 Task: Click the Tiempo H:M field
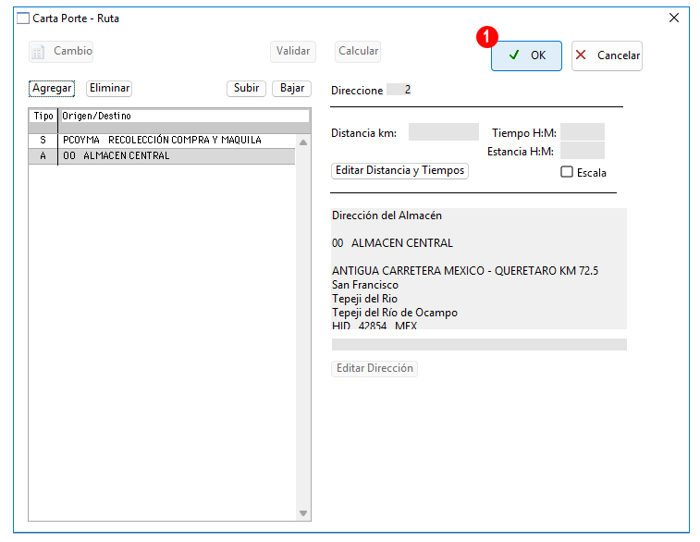(583, 132)
